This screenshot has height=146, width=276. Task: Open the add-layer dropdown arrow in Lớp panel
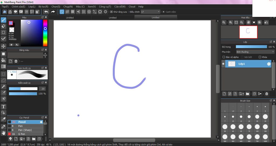click(243, 94)
